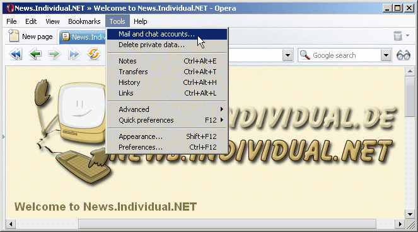The height and width of the screenshot is (232, 418).
Task: Click the New page button
Action: (x=31, y=36)
